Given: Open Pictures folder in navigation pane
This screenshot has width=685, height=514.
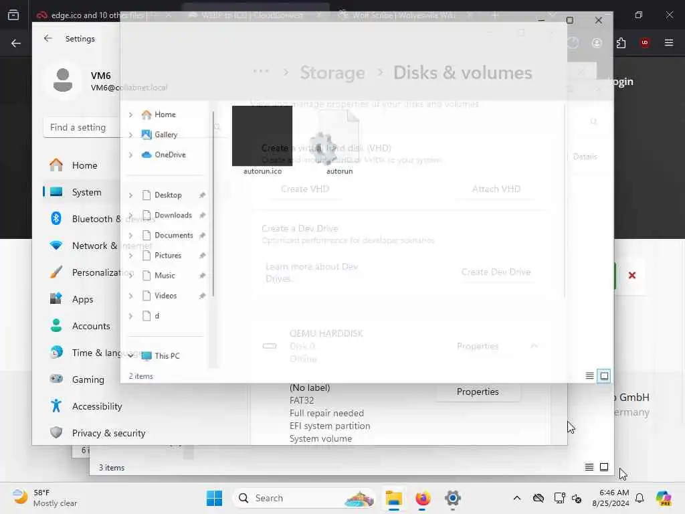Looking at the screenshot, I should [162, 255].
